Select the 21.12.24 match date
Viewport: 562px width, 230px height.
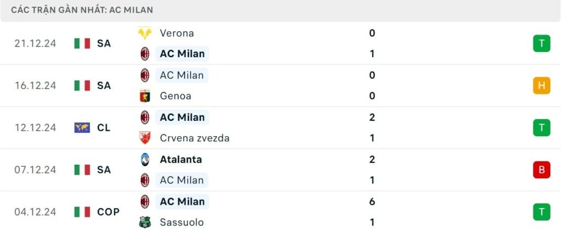pyautogui.click(x=35, y=43)
